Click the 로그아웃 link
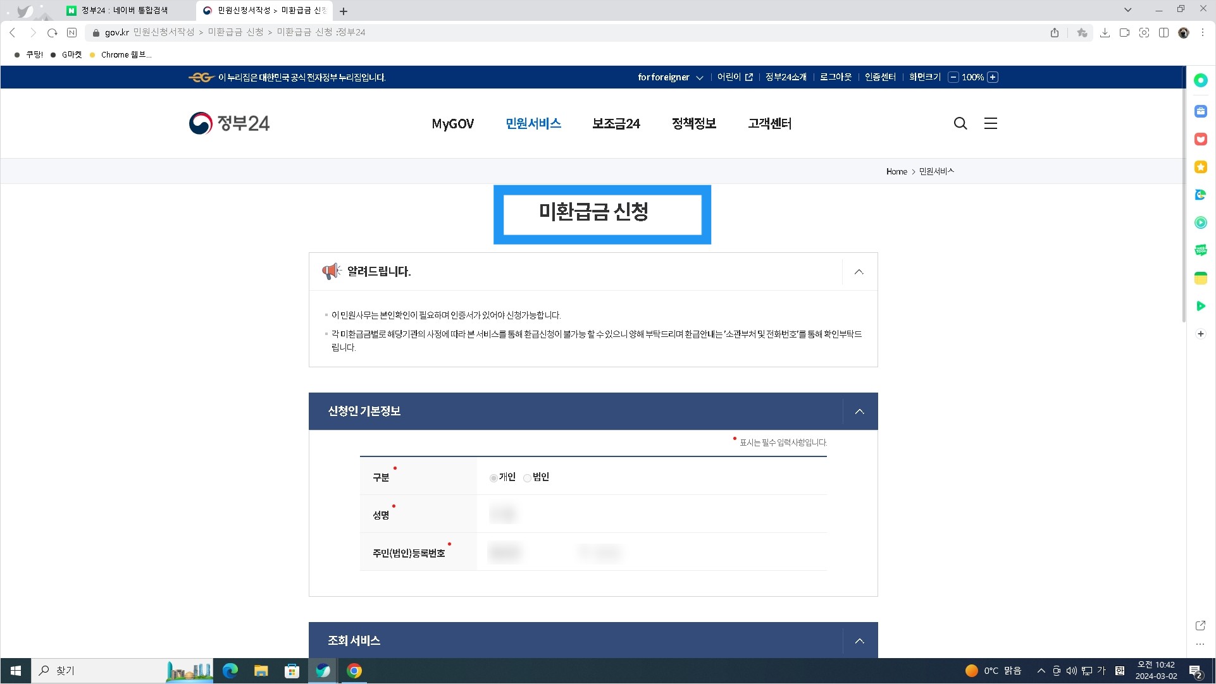 pos(834,77)
